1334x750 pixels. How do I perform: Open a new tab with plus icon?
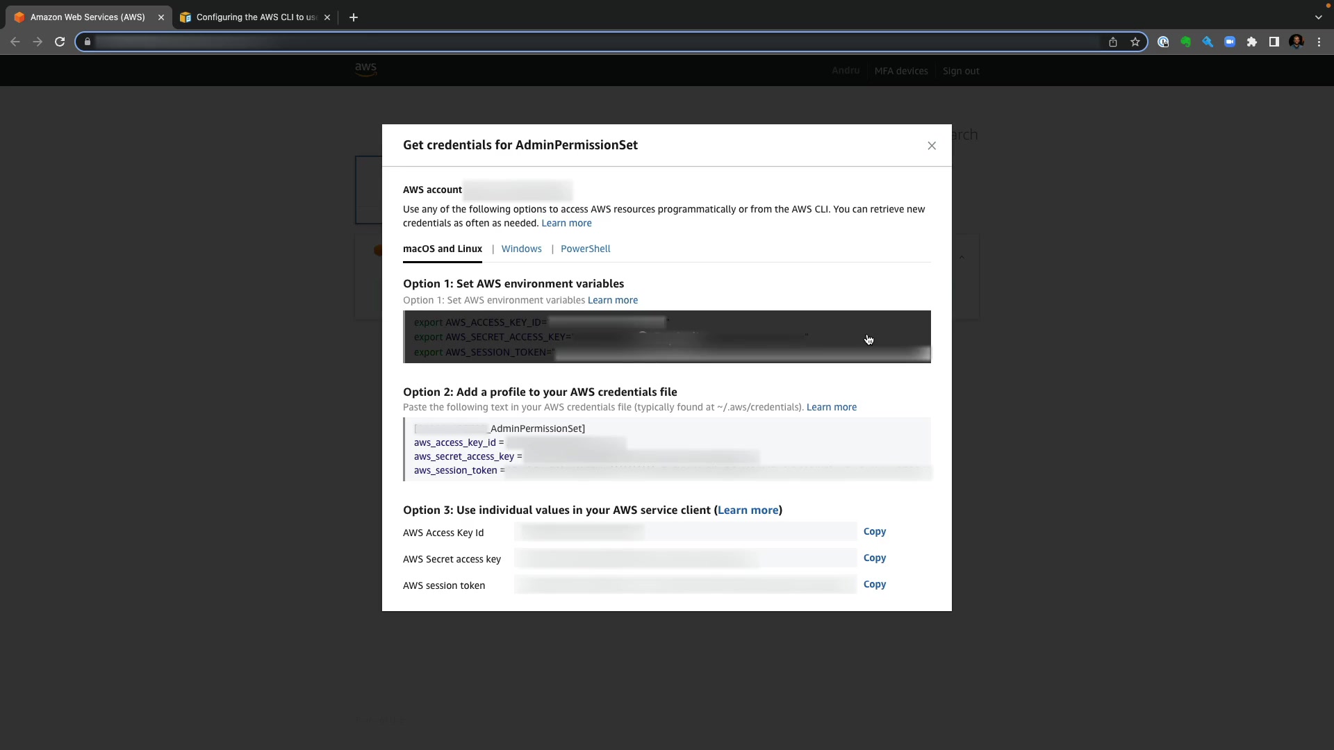point(354,17)
